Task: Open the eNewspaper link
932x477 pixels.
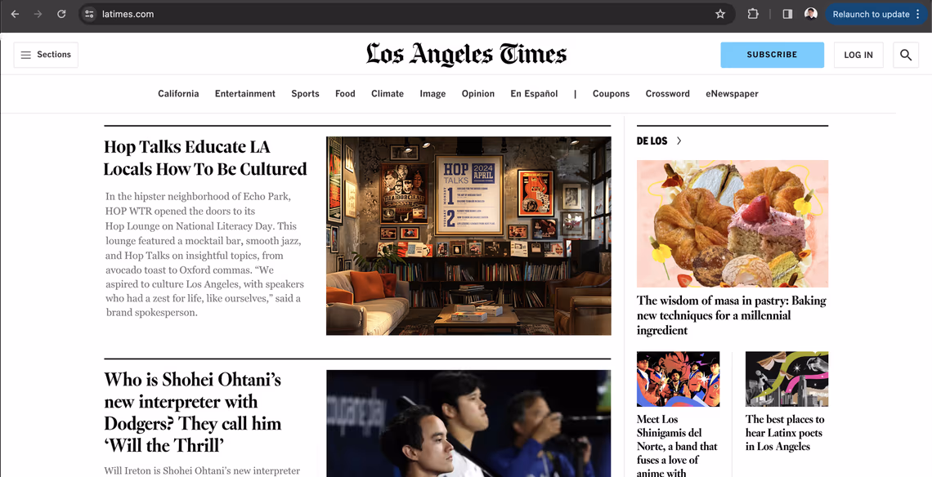Action: click(732, 93)
